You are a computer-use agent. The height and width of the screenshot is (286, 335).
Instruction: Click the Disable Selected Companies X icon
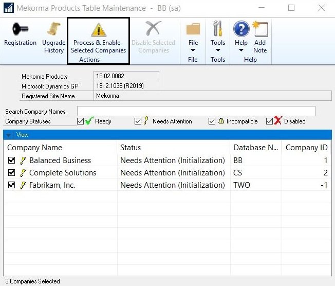point(153,28)
